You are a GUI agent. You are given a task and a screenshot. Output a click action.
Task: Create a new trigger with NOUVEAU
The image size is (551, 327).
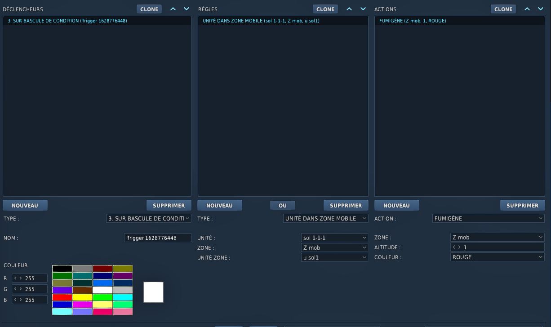point(25,205)
